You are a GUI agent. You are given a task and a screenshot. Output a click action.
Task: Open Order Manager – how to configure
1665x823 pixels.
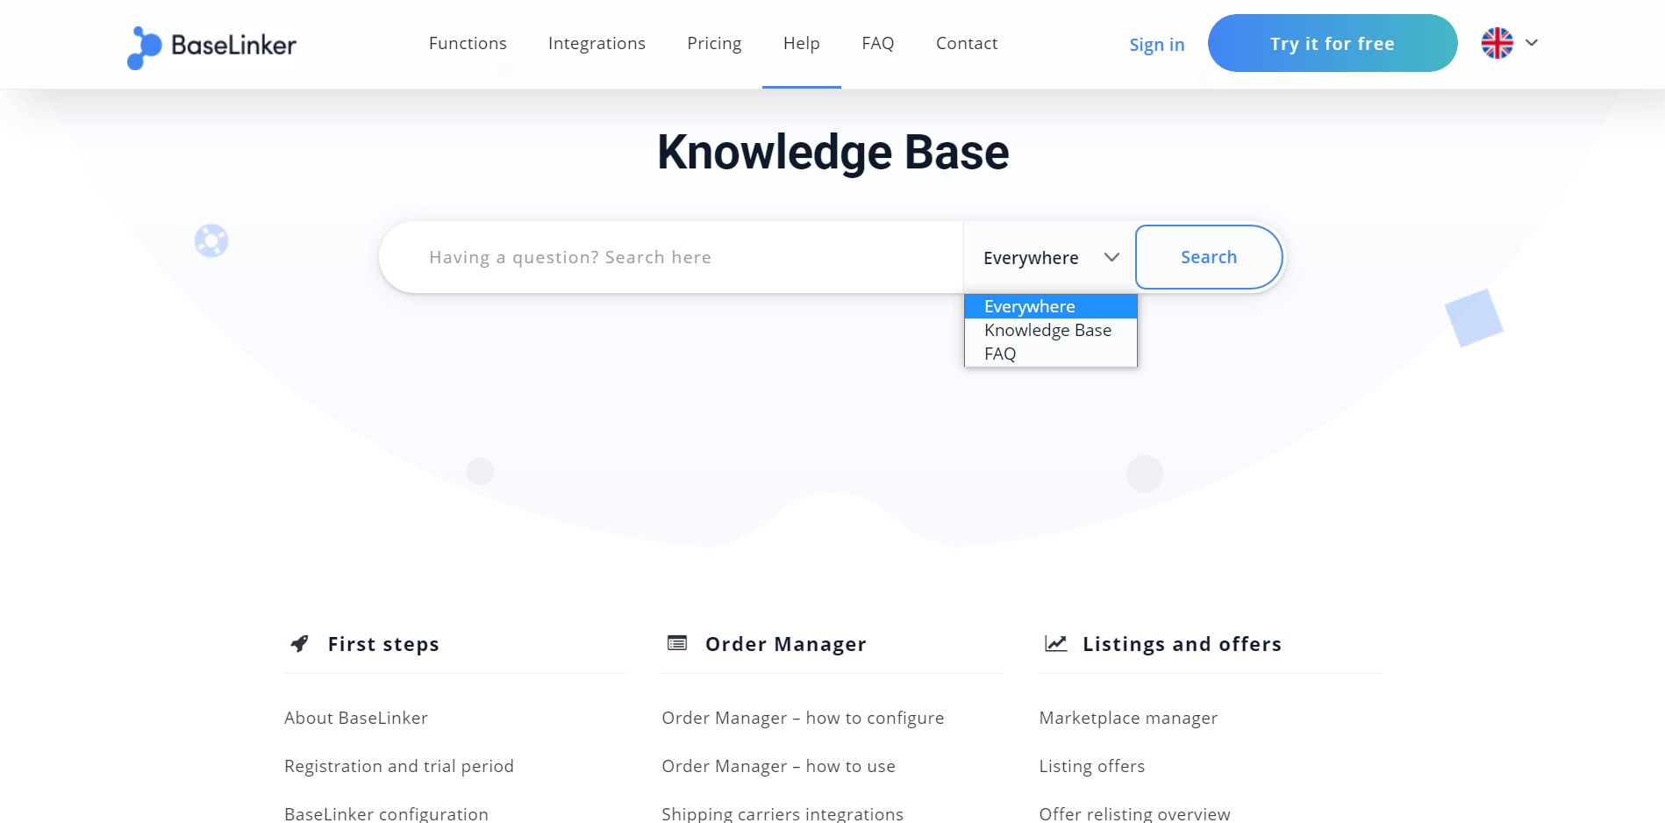[x=803, y=718]
